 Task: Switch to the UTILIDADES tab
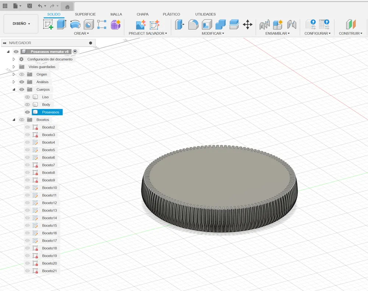coord(205,14)
